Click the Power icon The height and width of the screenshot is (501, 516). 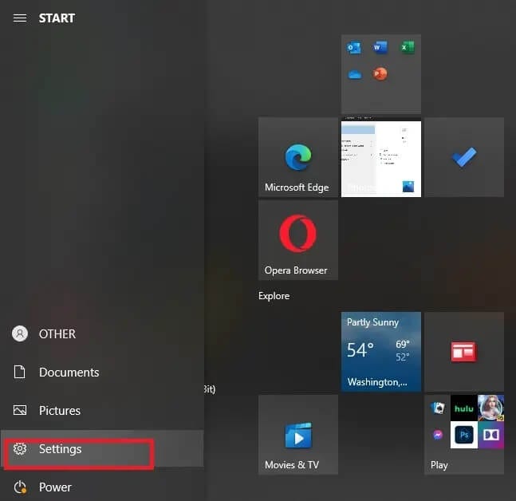20,487
